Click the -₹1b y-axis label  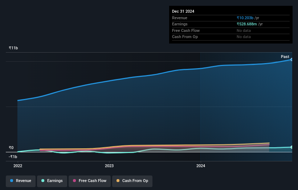[13, 157]
